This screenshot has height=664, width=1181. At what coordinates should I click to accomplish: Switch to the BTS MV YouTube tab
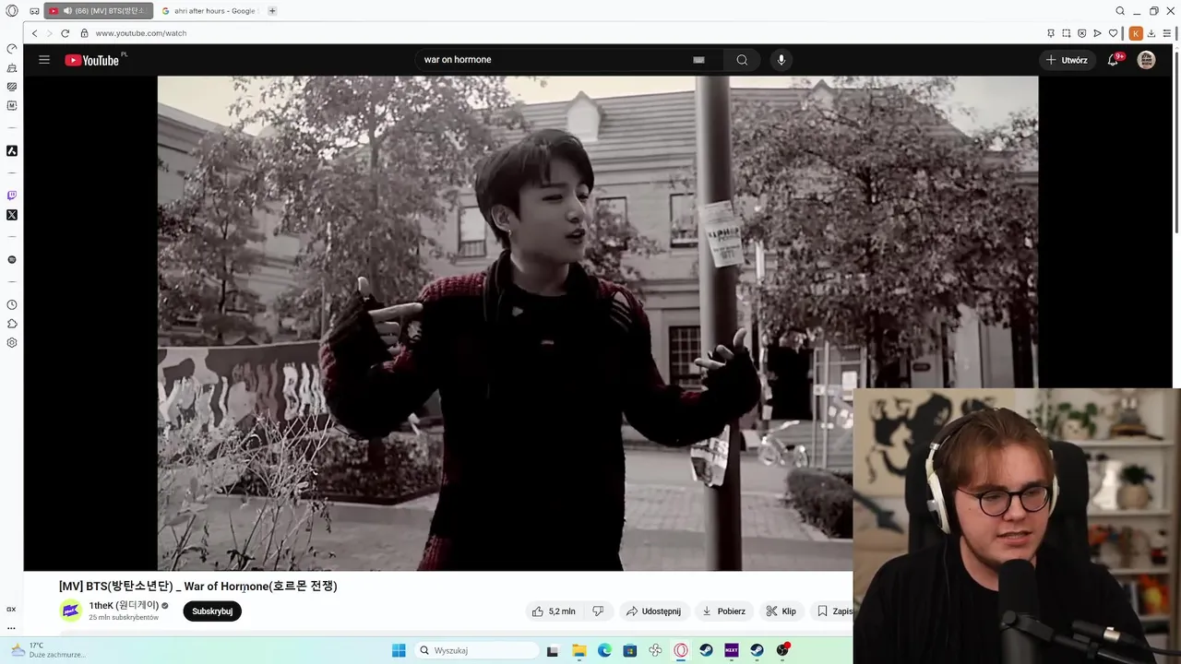click(x=99, y=11)
